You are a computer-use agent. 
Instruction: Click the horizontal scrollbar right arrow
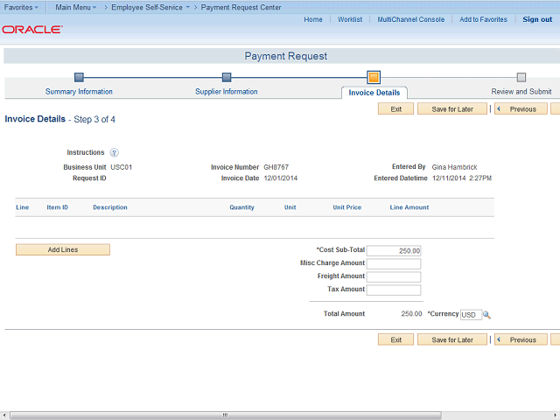coord(556,415)
